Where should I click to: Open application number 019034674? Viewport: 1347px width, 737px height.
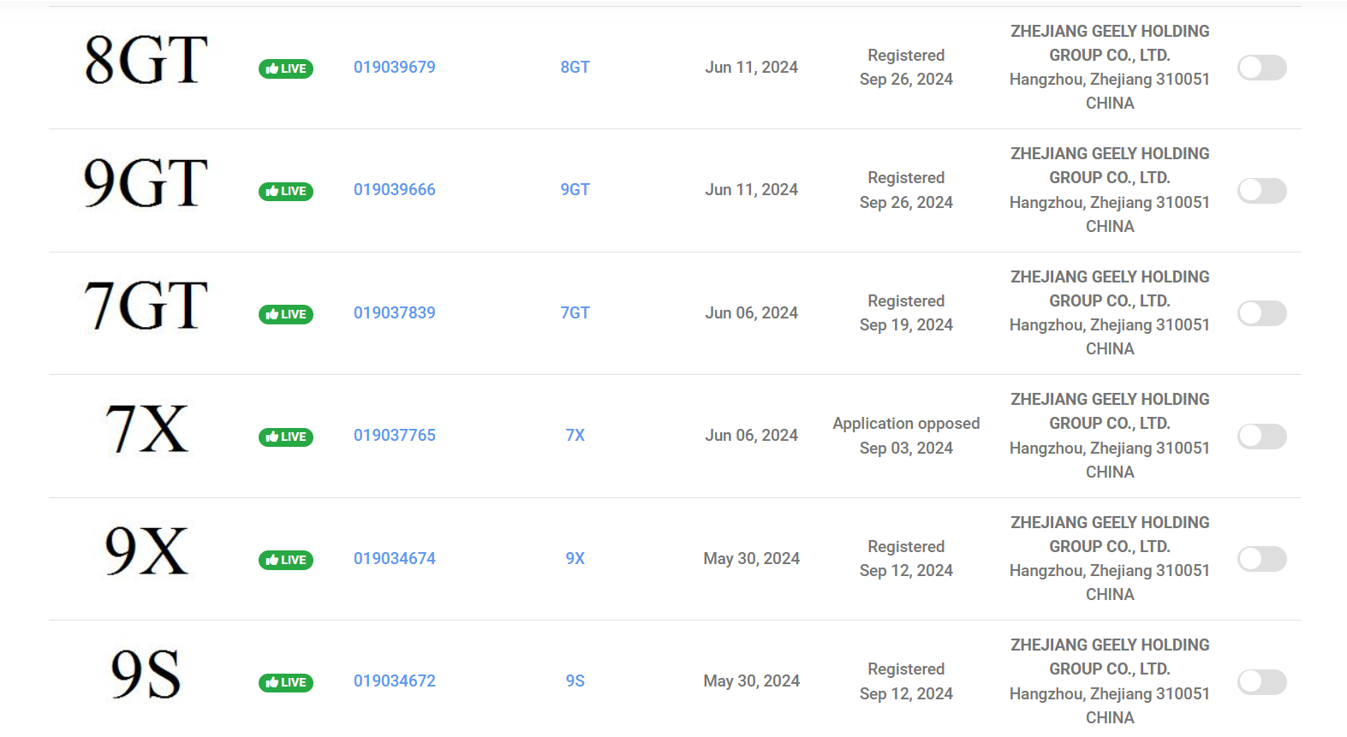point(395,558)
